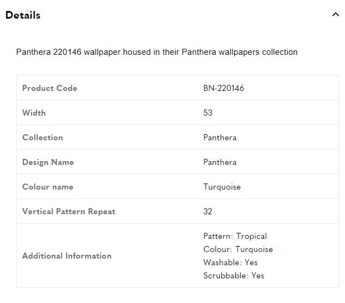Select Panthera in the Collection row
Screen dimensions: 345x303
[x=220, y=138]
